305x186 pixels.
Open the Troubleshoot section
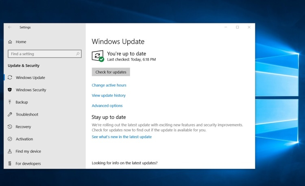coord(27,115)
